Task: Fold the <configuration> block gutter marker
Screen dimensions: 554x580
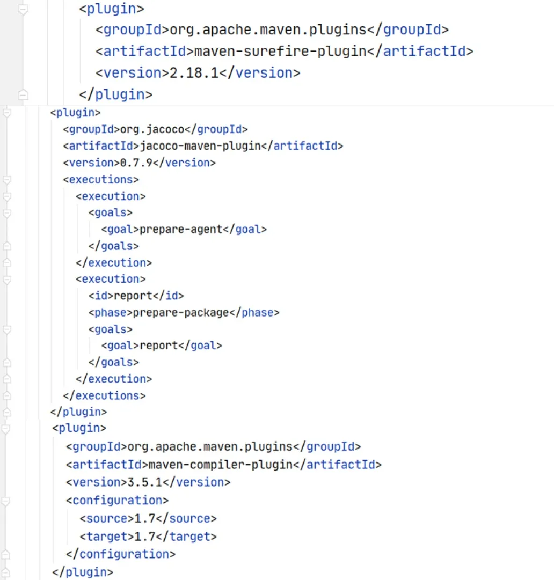Action: coord(5,501)
